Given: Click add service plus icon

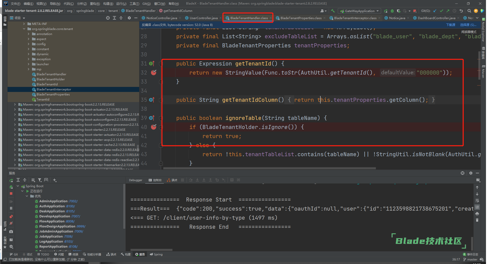Looking at the screenshot, I should 55,180.
